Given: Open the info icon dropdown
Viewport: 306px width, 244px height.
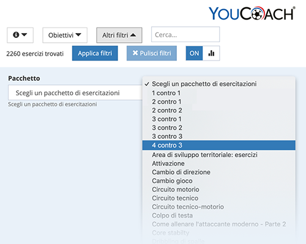Looking at the screenshot, I should (x=20, y=35).
